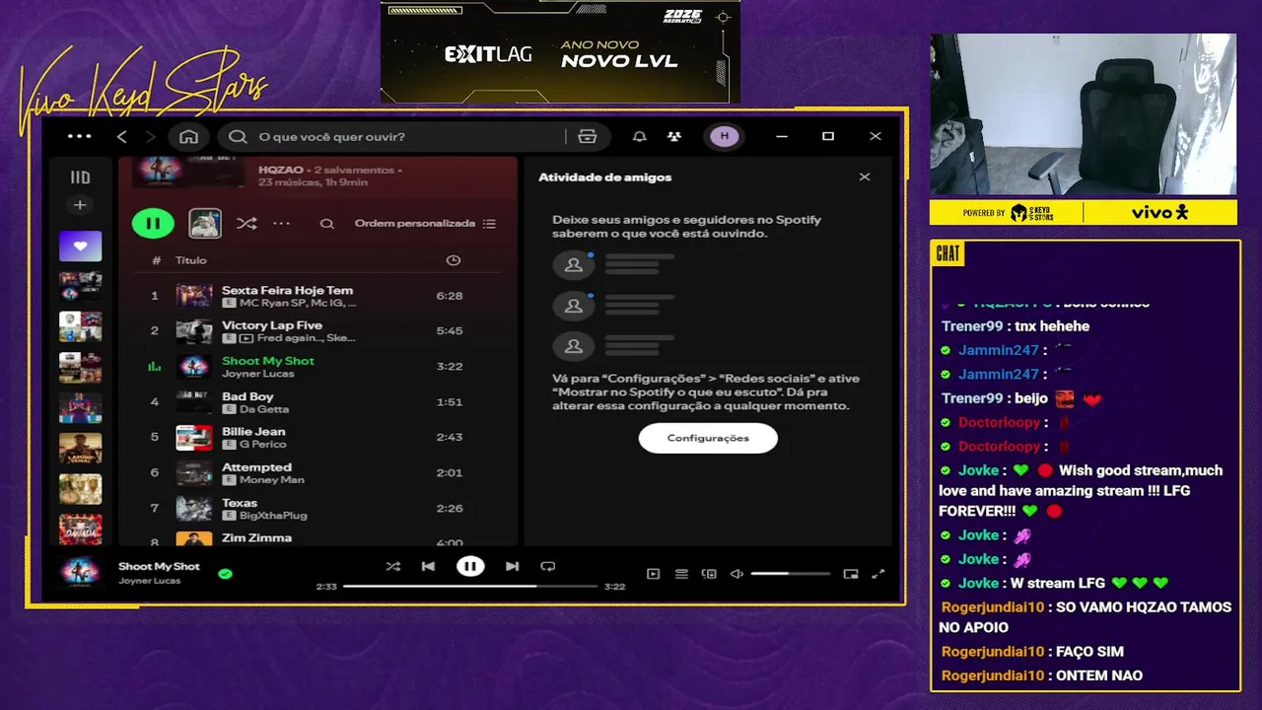Mute with the volume speaker icon
1262x710 pixels.
point(736,574)
